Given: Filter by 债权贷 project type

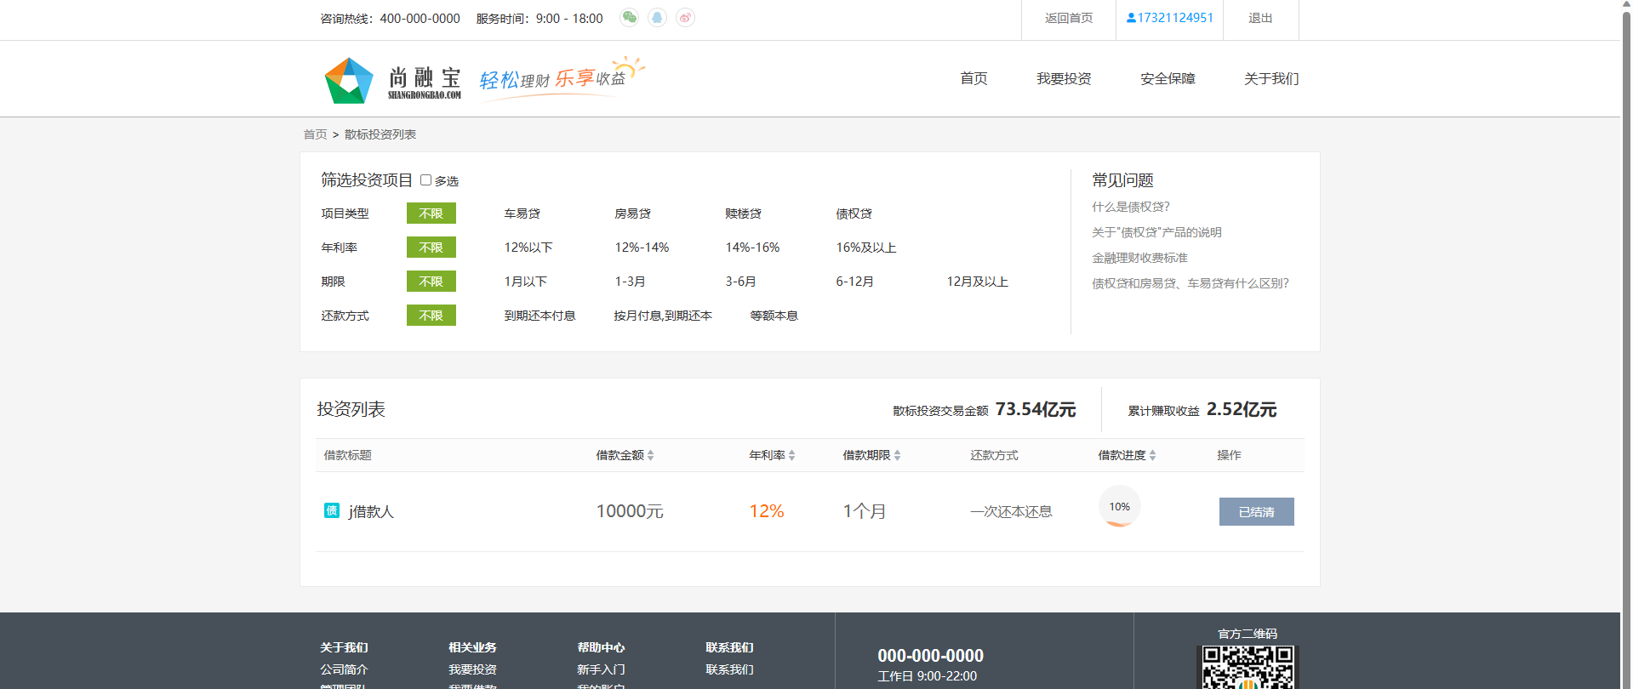Looking at the screenshot, I should [854, 214].
